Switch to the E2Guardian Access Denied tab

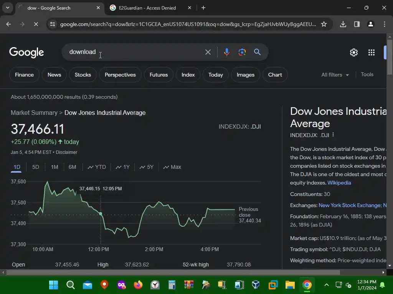[147, 8]
